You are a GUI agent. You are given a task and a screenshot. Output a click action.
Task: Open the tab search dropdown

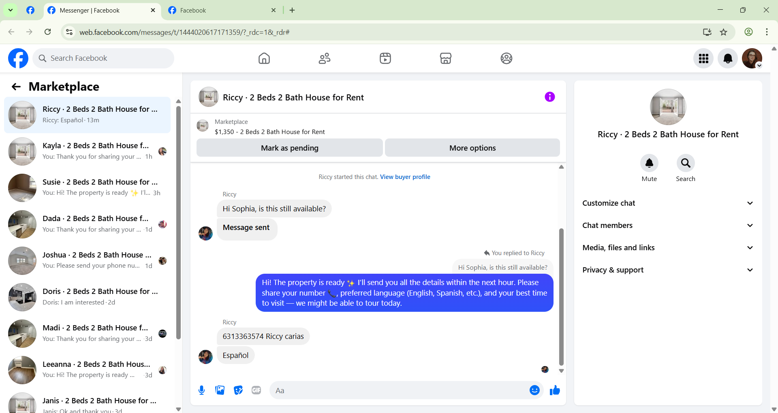(11, 11)
